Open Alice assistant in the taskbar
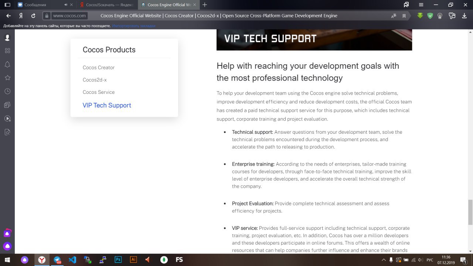Screen dimensions: 473x266 (x=25, y=260)
